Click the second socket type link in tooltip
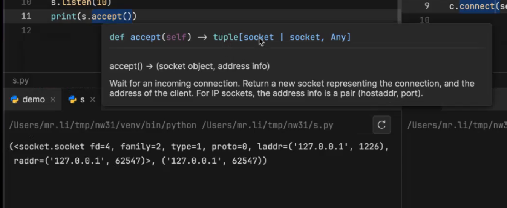This screenshot has width=507, height=208. click(x=305, y=37)
